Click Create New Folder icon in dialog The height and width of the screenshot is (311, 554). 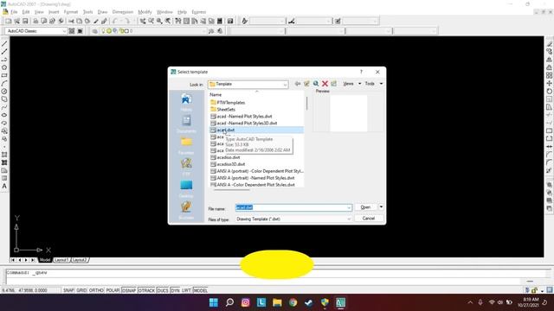(333, 84)
